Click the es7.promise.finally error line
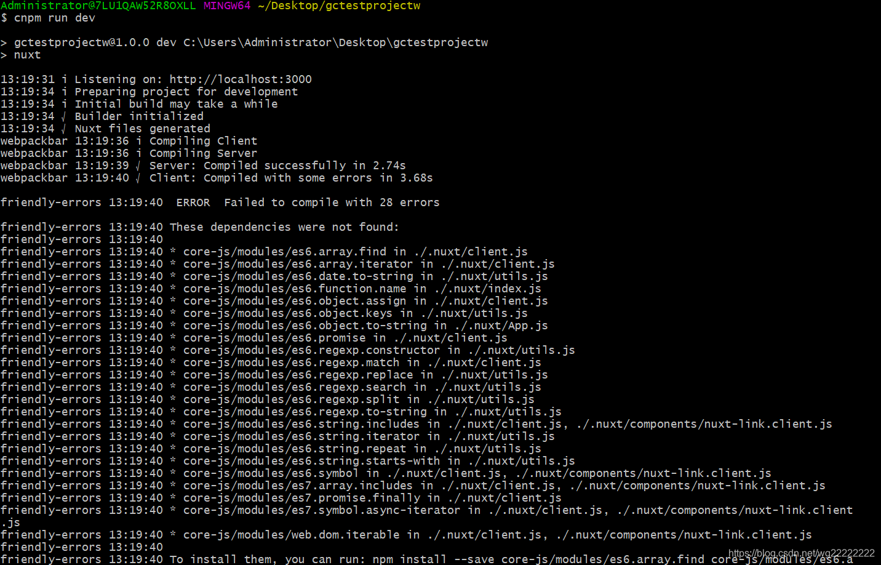Screen dimensions: 881x565 pyautogui.click(x=281, y=498)
